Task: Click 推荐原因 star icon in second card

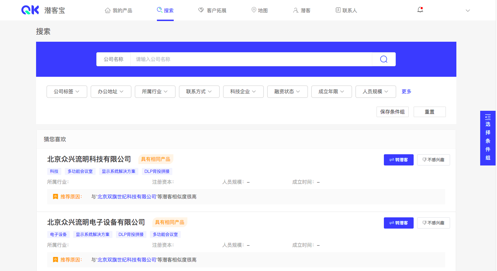Action: tap(55, 260)
